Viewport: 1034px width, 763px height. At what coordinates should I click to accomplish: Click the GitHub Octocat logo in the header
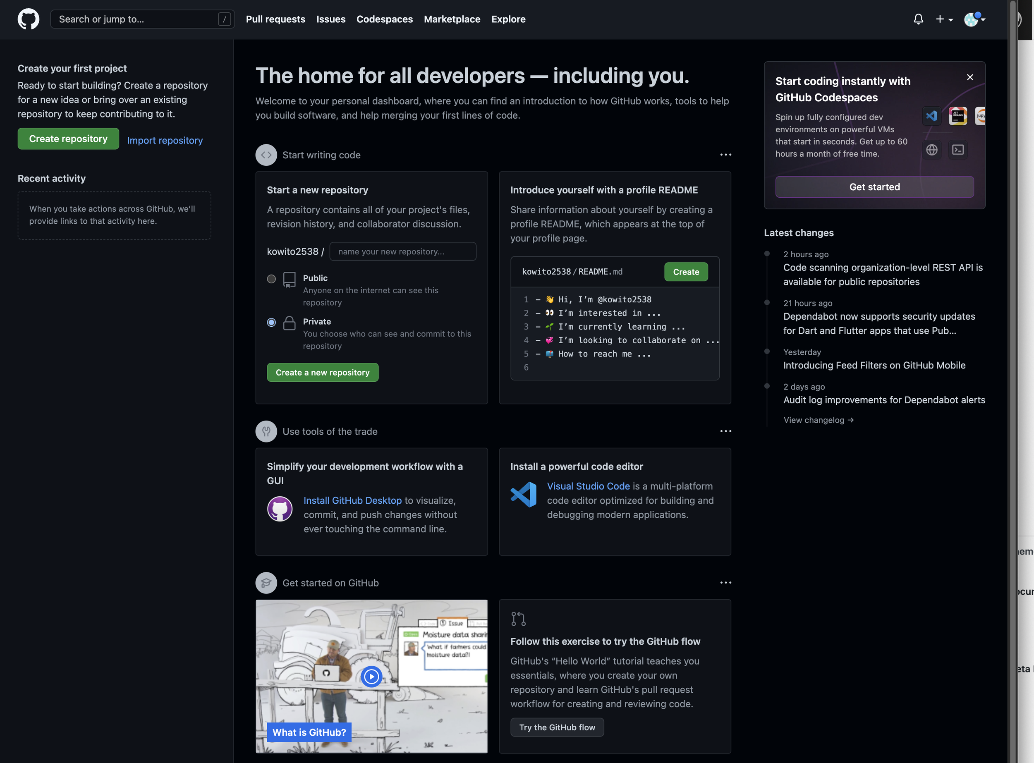coord(28,19)
